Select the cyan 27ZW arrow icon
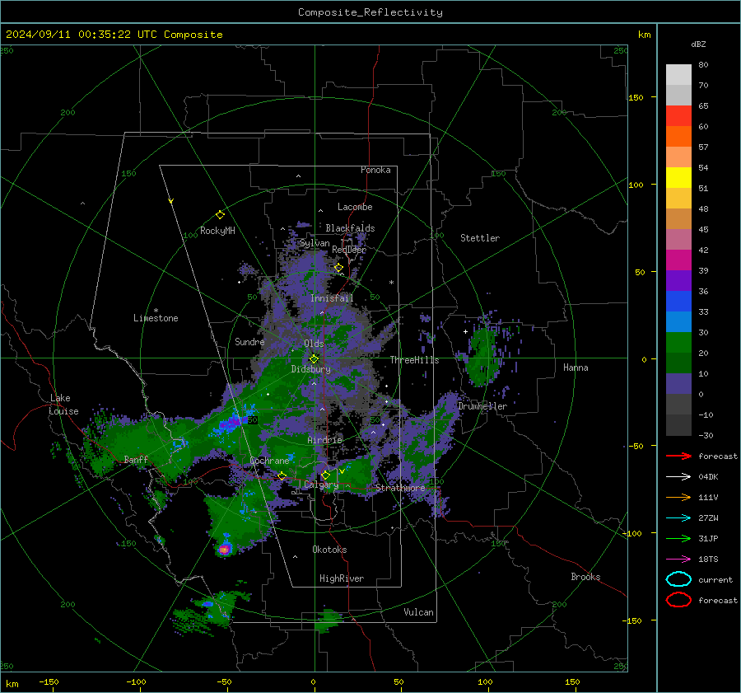The height and width of the screenshot is (693, 741). coord(678,518)
